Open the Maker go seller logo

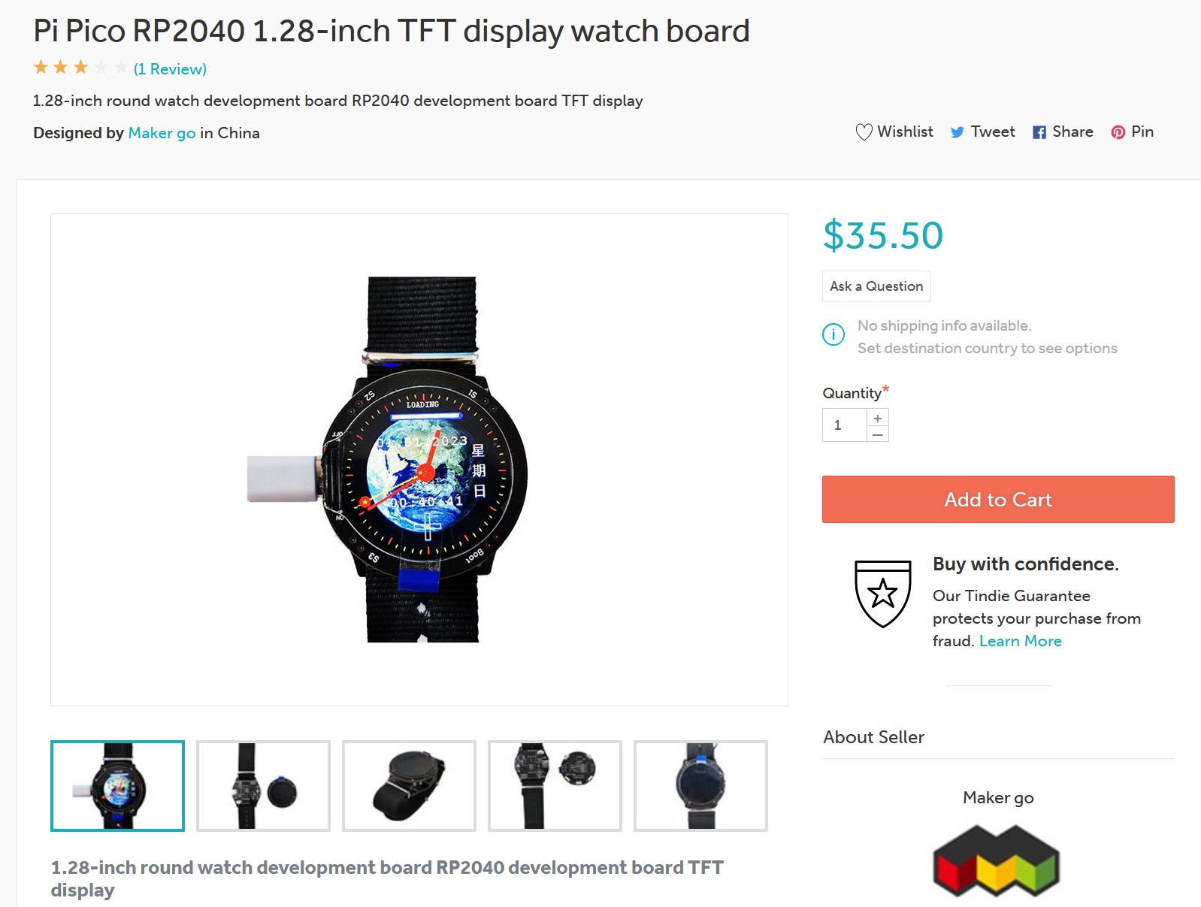(x=997, y=861)
